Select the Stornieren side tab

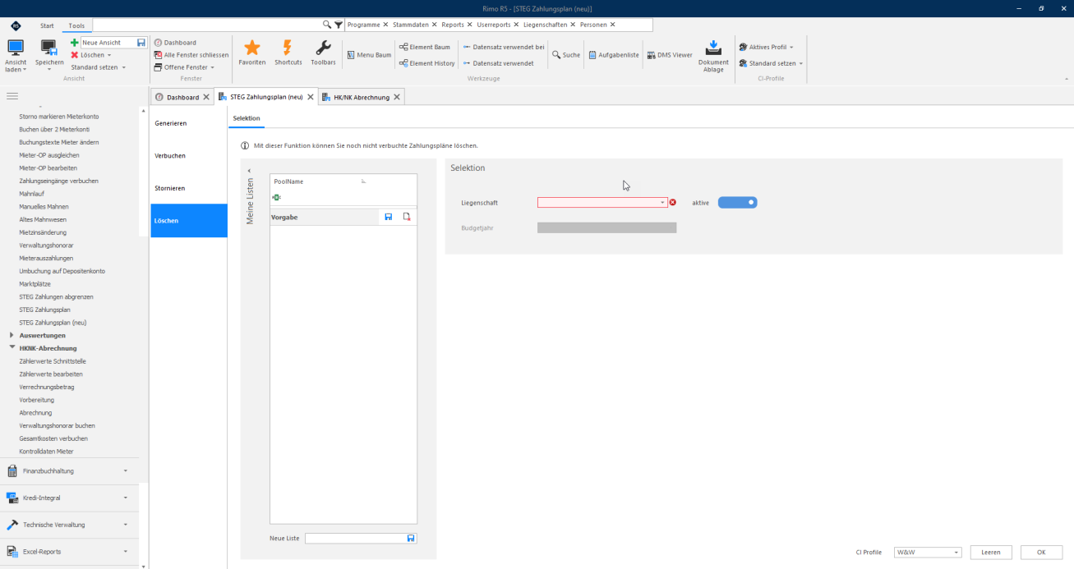[x=189, y=188]
